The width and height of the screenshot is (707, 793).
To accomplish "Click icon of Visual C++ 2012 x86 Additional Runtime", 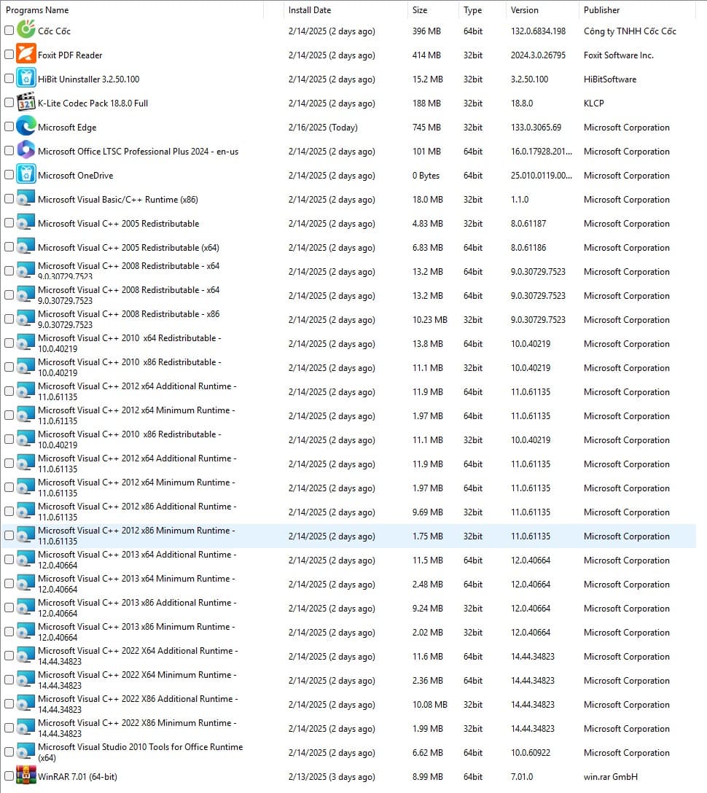I will (x=26, y=511).
